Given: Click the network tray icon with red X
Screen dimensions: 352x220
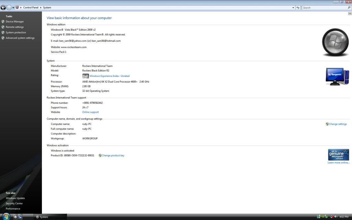Looking at the screenshot, I should coord(332,217).
